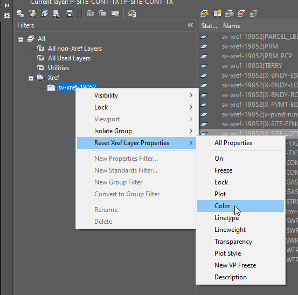Click status icon of TERRY layer row
This screenshot has height=295, width=298.
pos(204,66)
